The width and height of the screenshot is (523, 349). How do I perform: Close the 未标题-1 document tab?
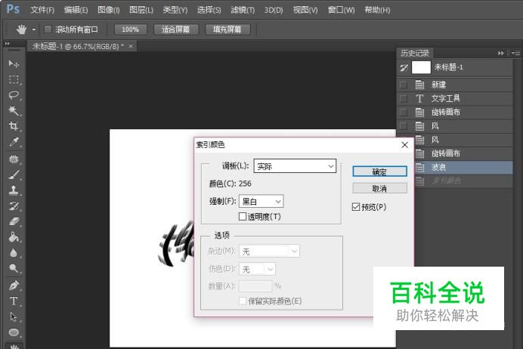[131, 46]
